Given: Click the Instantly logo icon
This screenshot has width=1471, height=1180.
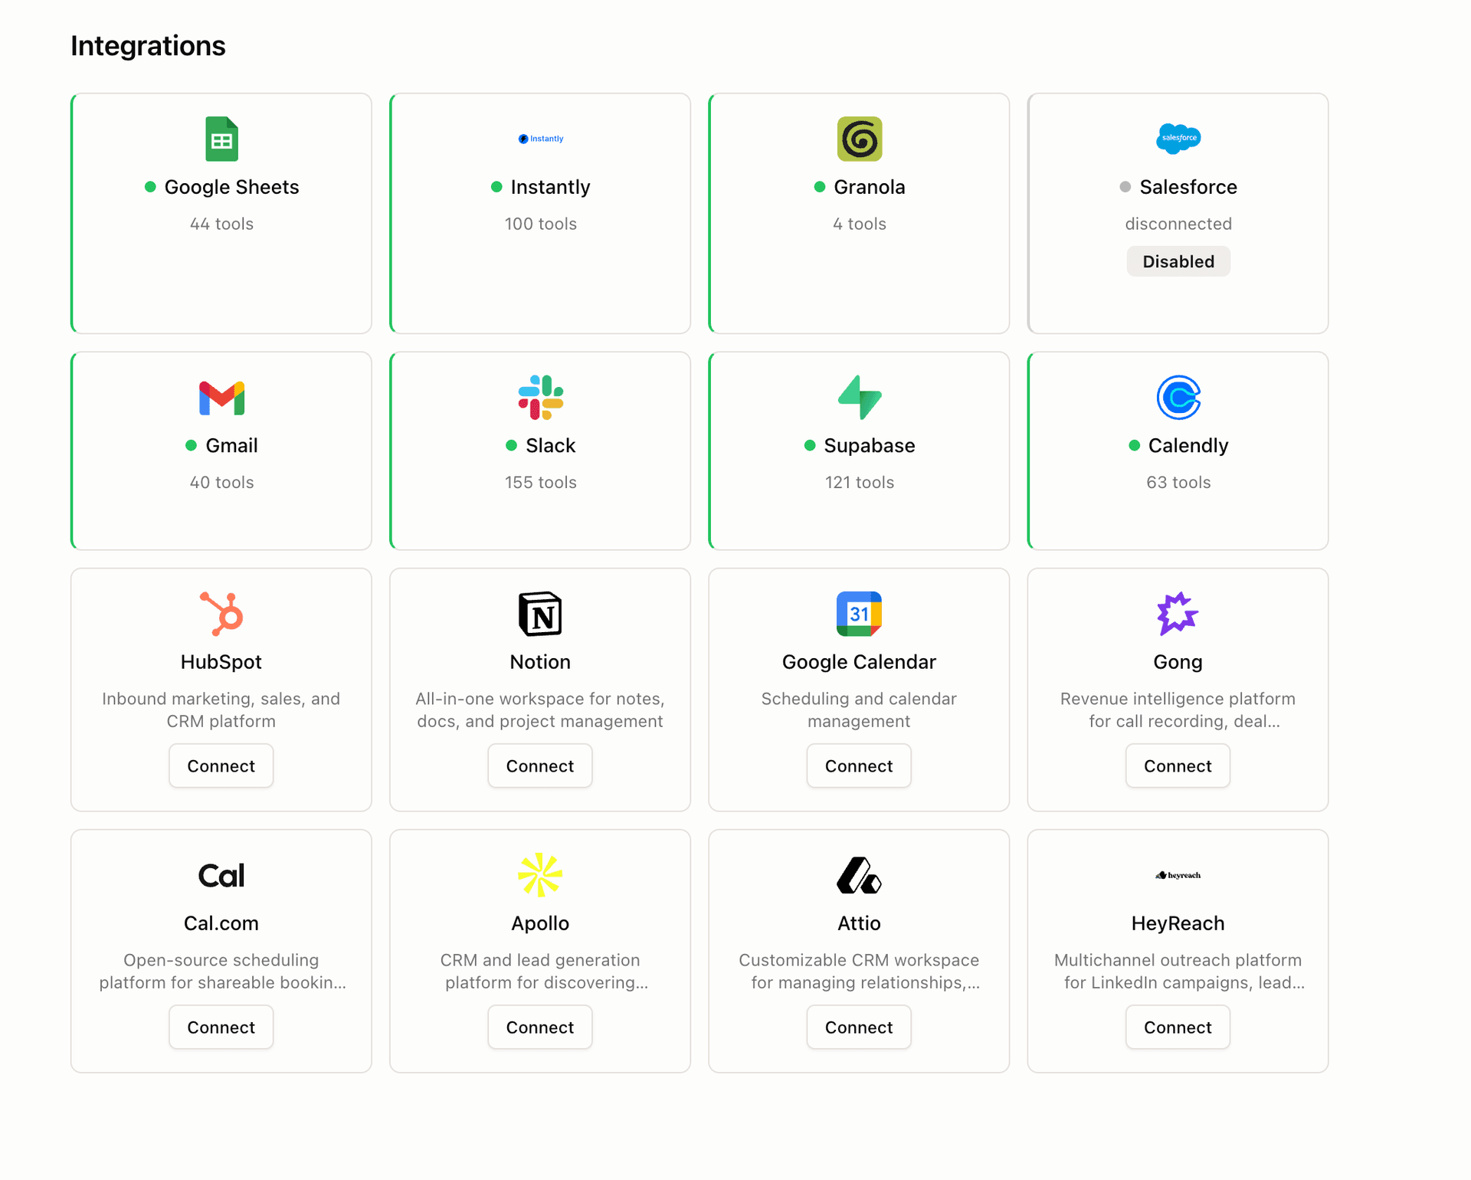Looking at the screenshot, I should (540, 139).
